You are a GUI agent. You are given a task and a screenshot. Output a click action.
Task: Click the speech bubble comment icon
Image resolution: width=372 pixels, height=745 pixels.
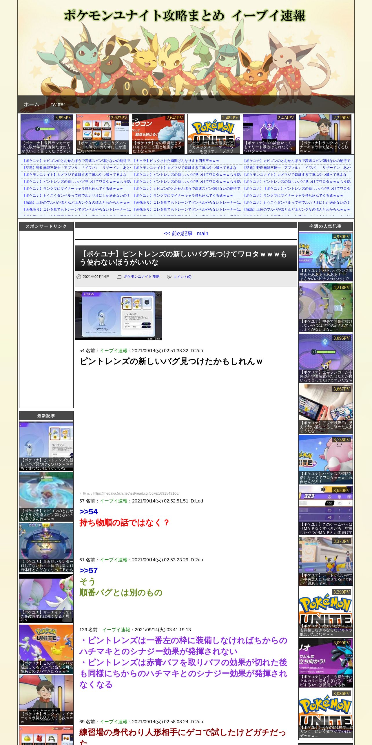[x=169, y=277]
